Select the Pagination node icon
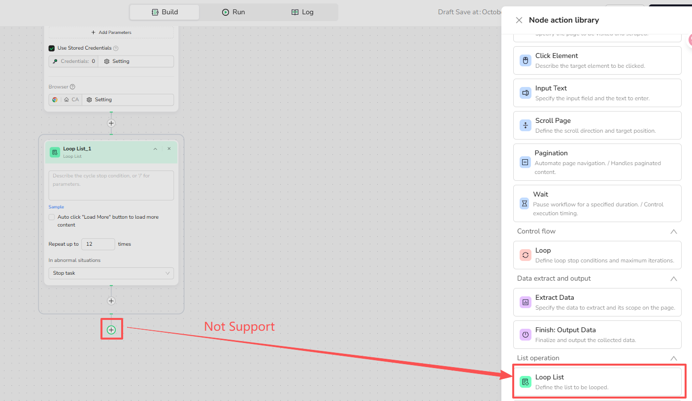The width and height of the screenshot is (692, 401). coord(526,162)
